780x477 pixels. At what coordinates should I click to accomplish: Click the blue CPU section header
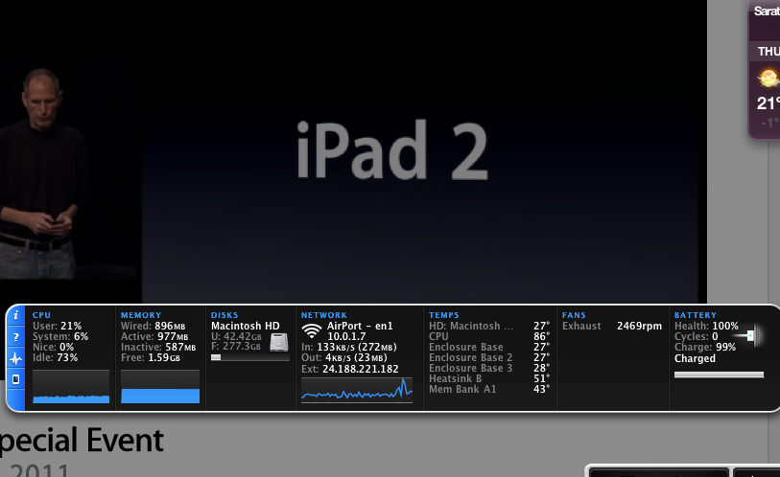coord(42,315)
